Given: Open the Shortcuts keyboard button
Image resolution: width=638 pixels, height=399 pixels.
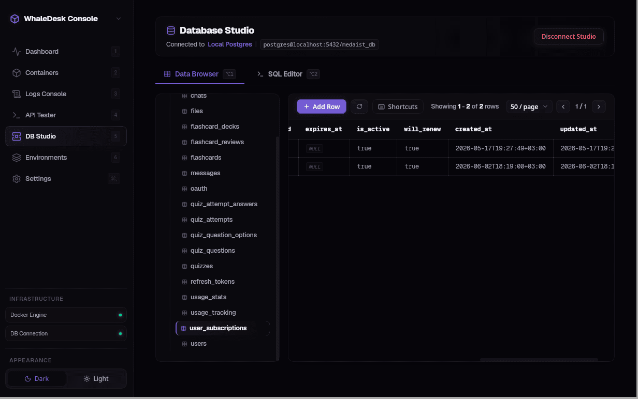Looking at the screenshot, I should (398, 106).
